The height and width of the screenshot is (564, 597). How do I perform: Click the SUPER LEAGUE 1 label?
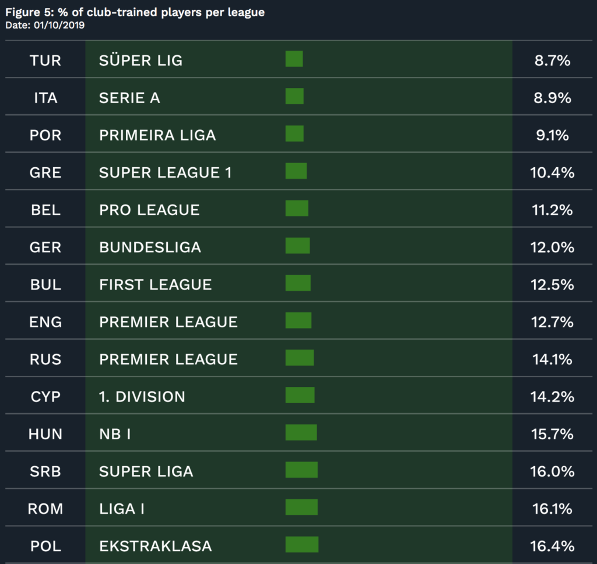(165, 173)
